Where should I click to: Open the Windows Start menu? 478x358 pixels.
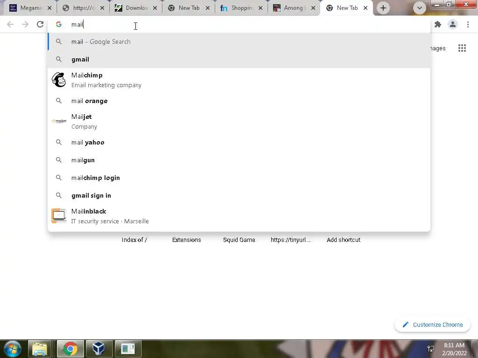12,349
